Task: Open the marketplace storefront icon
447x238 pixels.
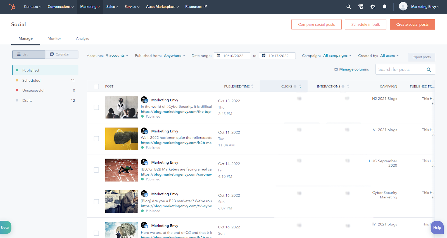Action: (x=361, y=7)
